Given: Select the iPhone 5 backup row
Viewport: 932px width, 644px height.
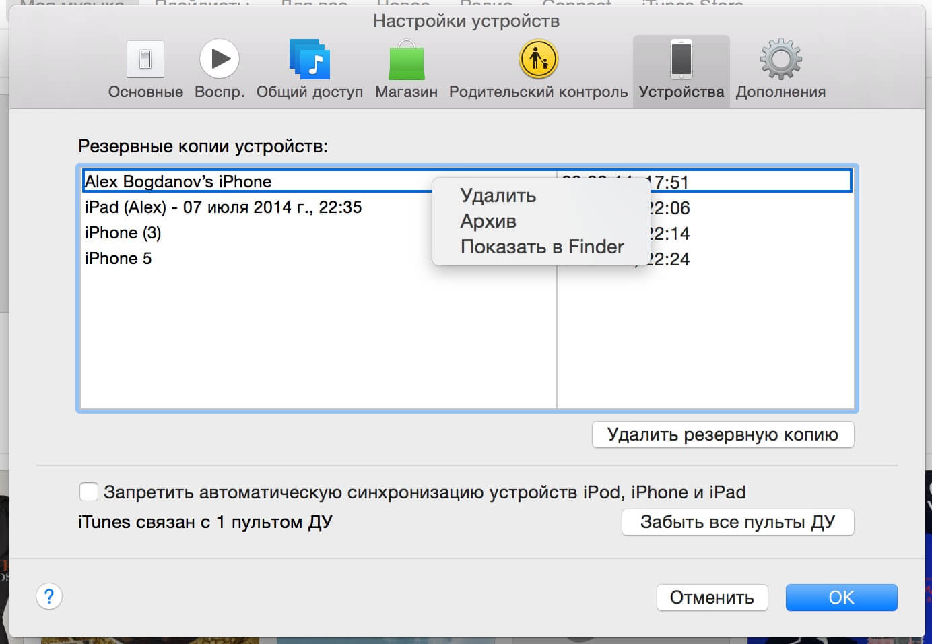Looking at the screenshot, I should click(467, 258).
